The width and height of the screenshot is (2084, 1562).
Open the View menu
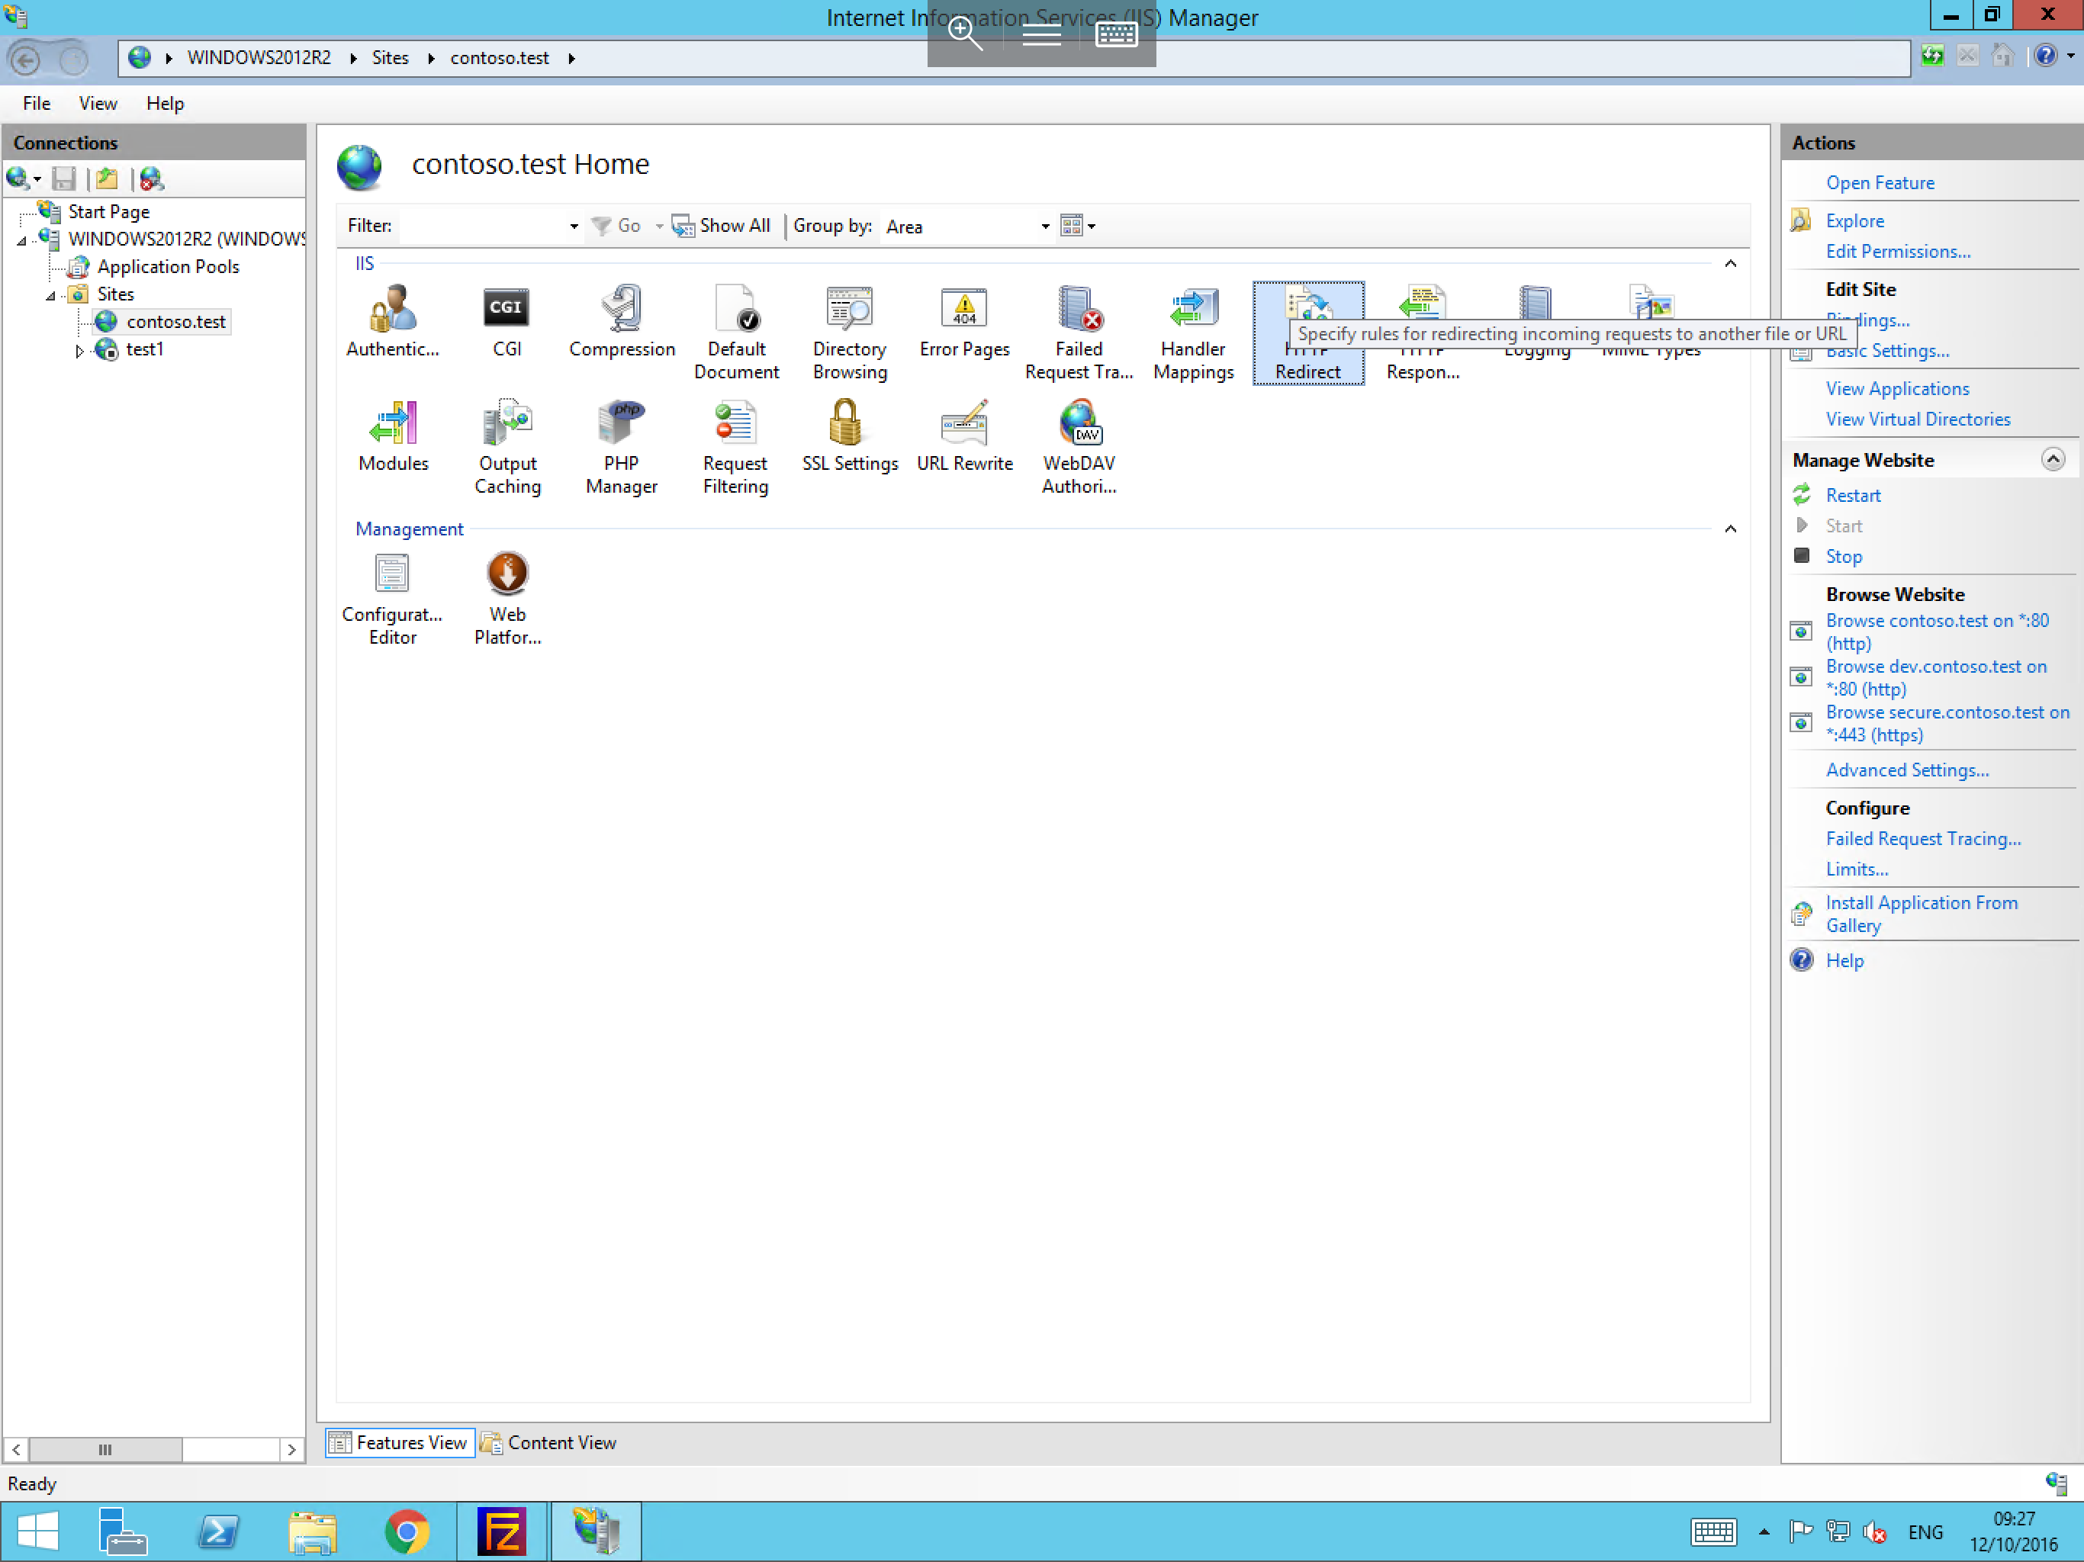98,104
